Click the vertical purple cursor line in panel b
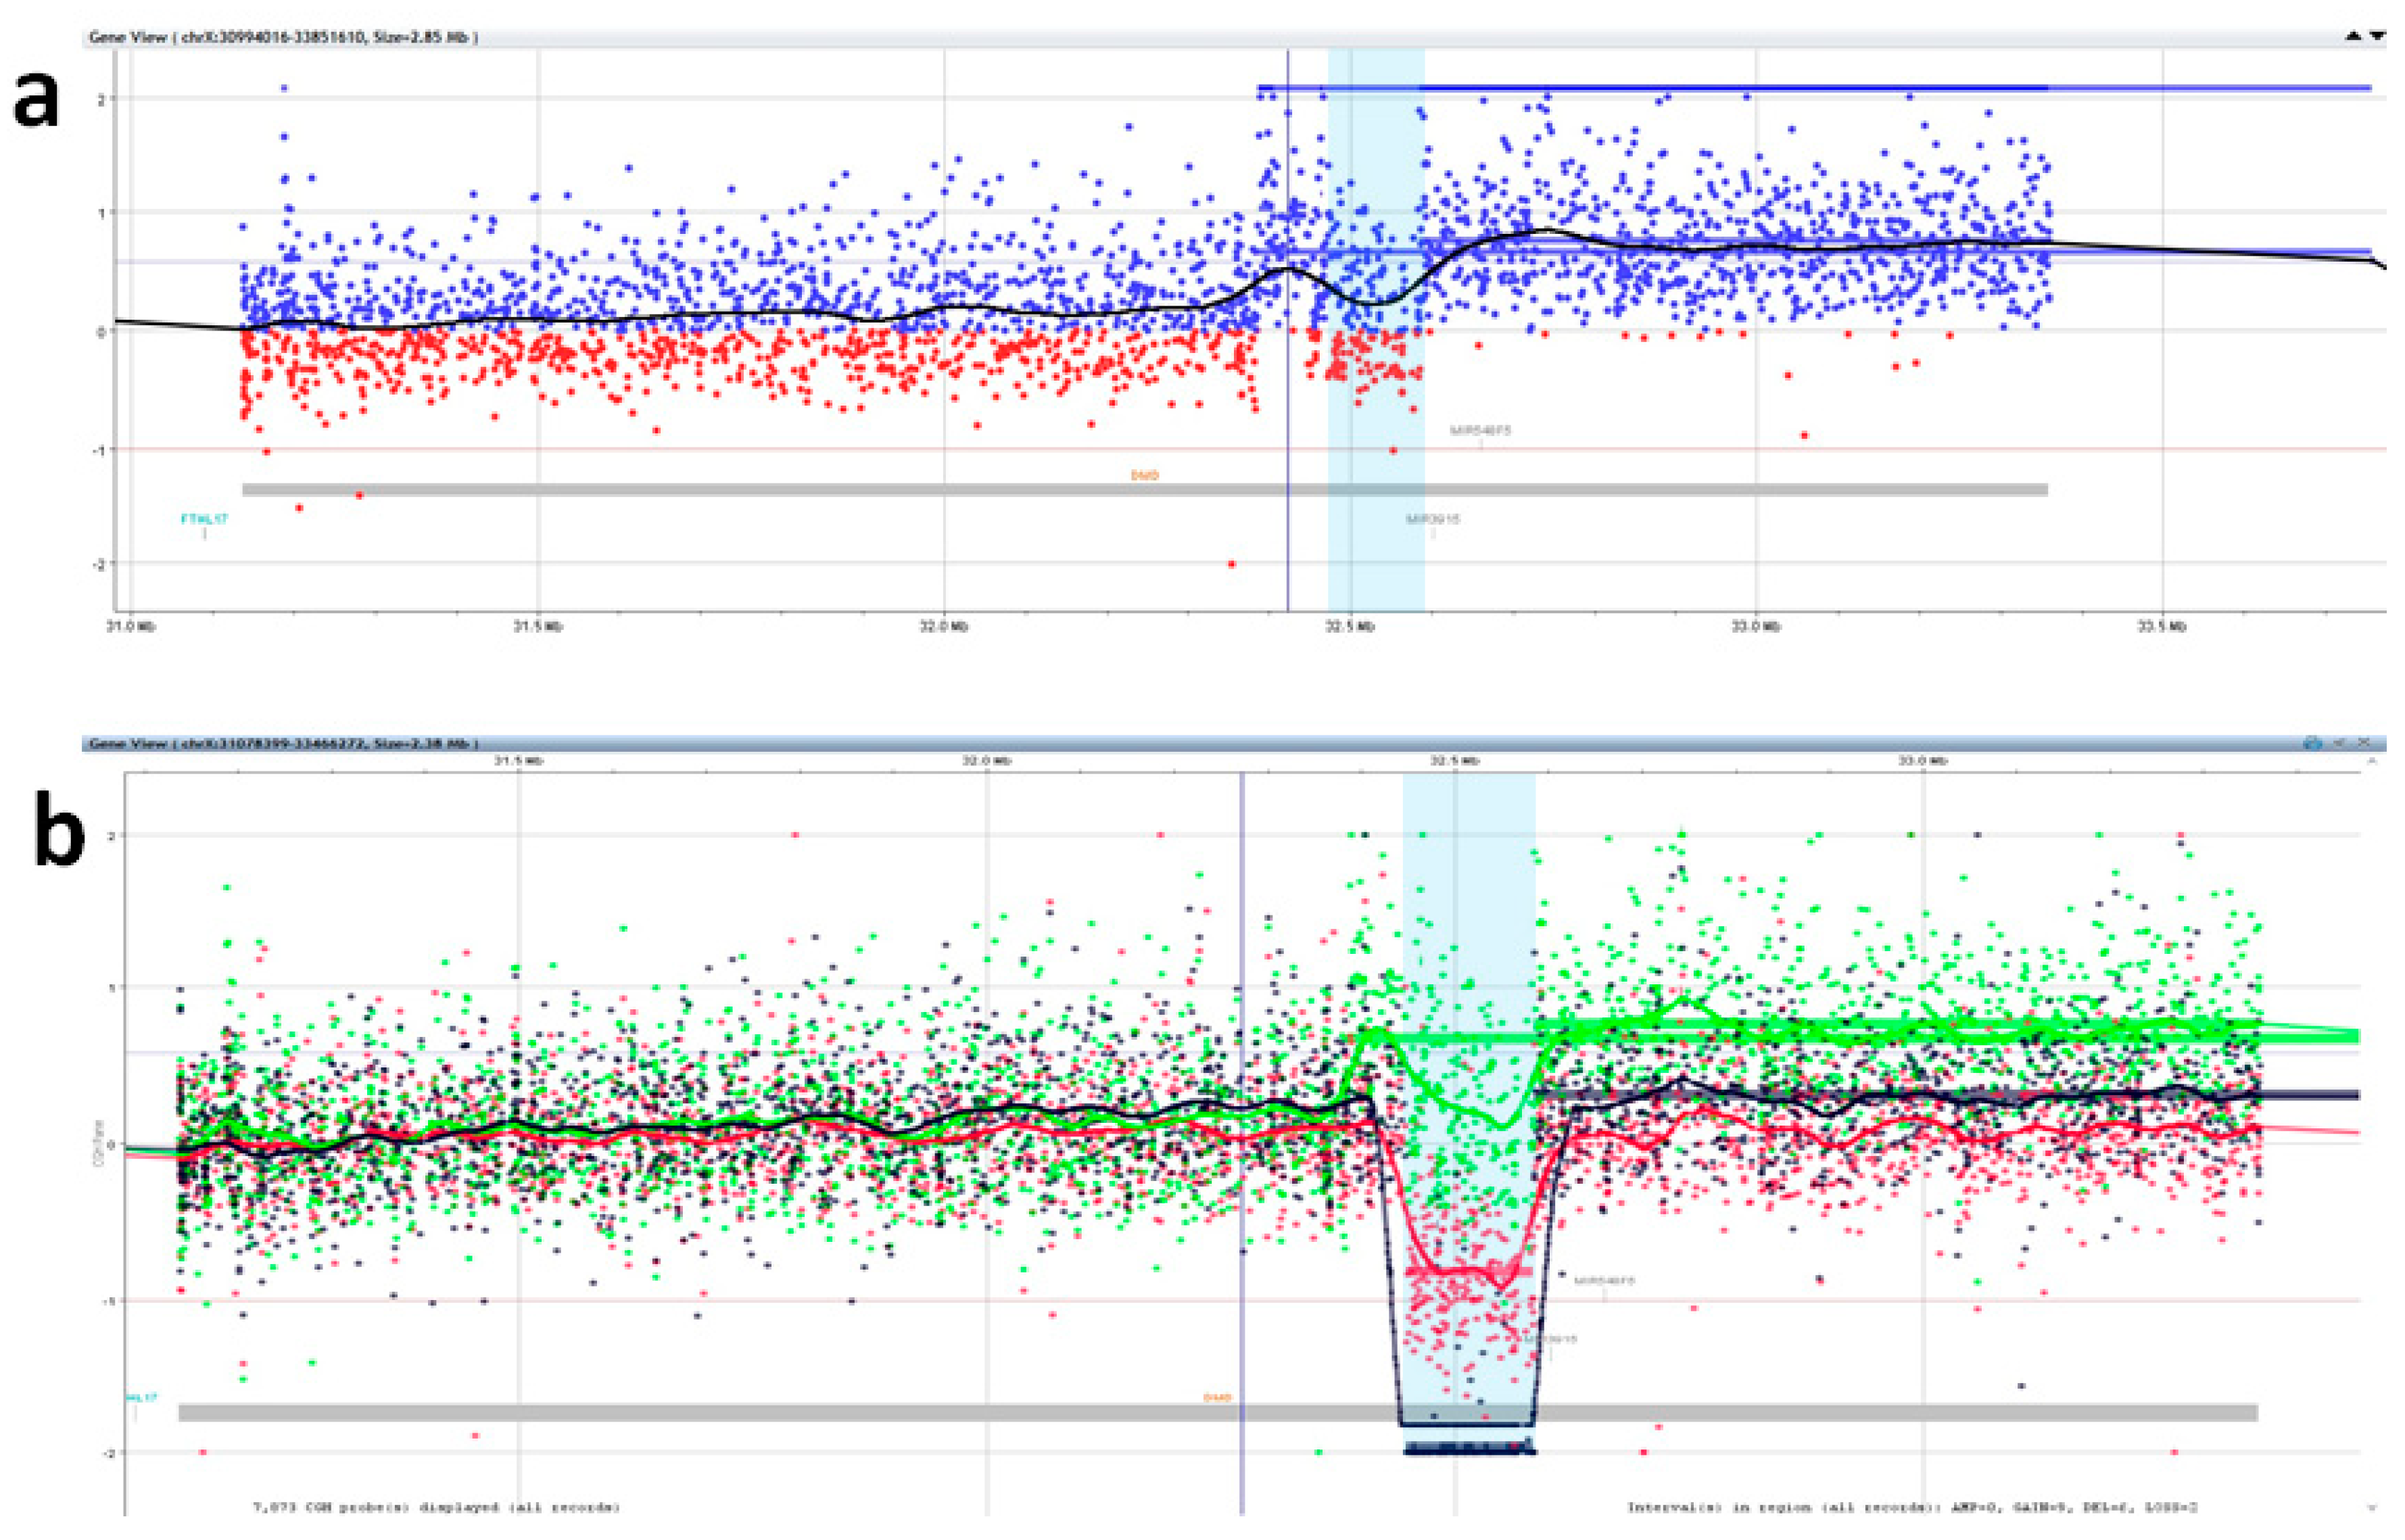This screenshot has height=1540, width=2405. [1242, 1143]
